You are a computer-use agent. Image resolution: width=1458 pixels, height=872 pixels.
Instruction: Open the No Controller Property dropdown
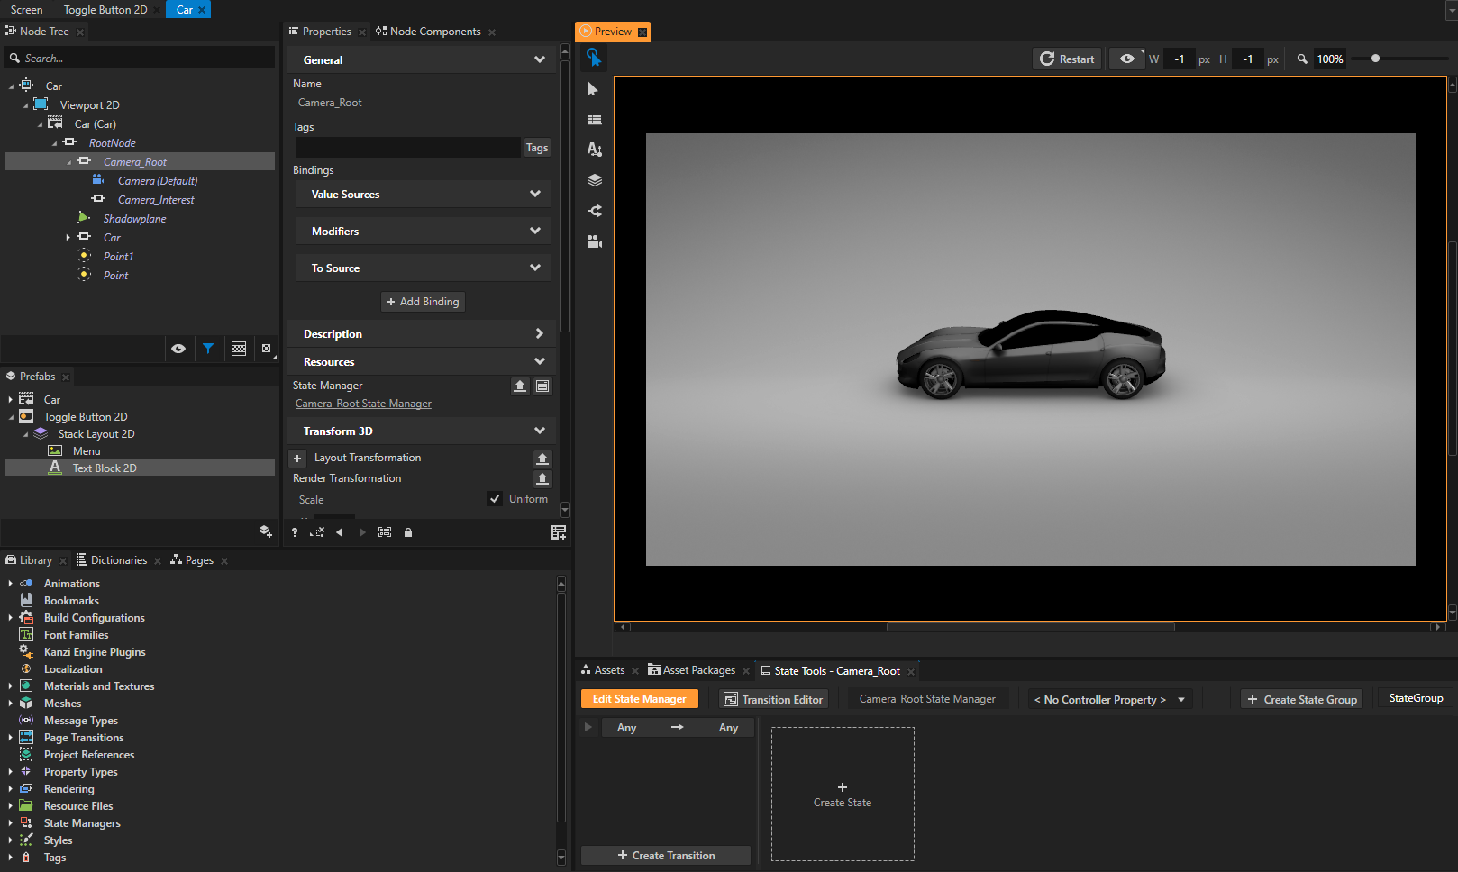pos(1109,698)
